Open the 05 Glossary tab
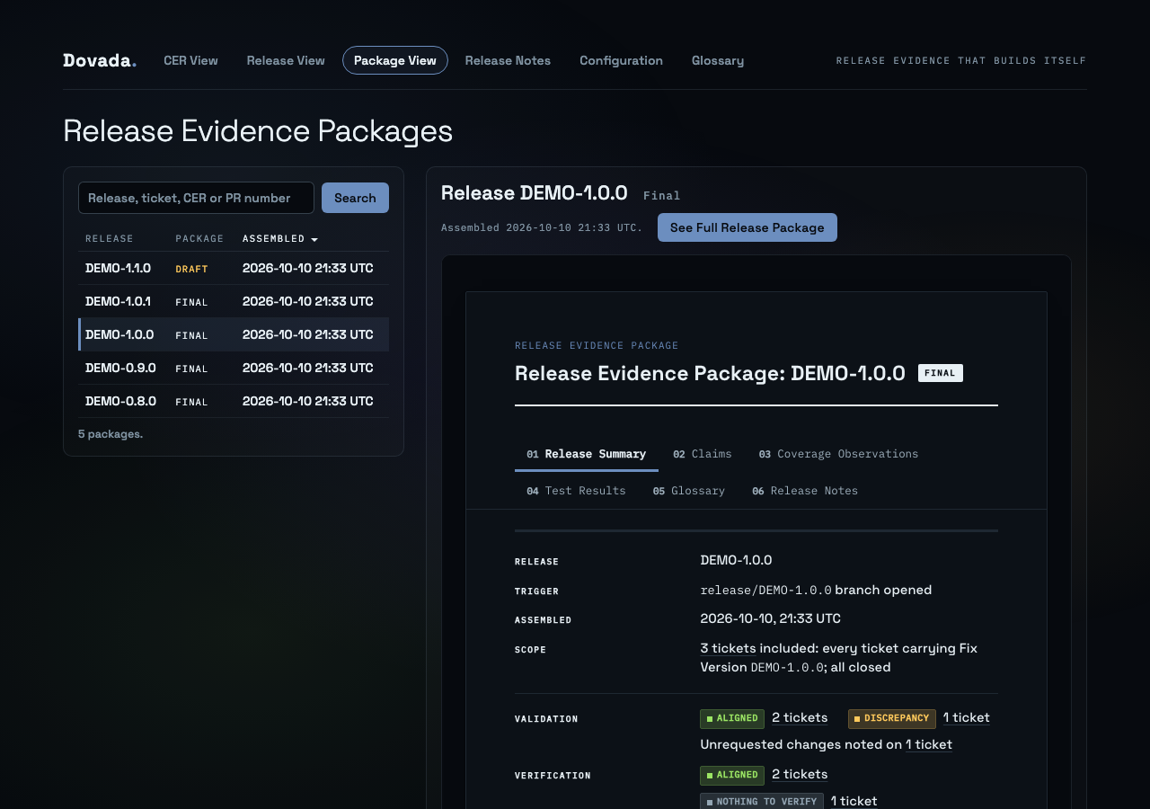The width and height of the screenshot is (1150, 809). point(689,491)
